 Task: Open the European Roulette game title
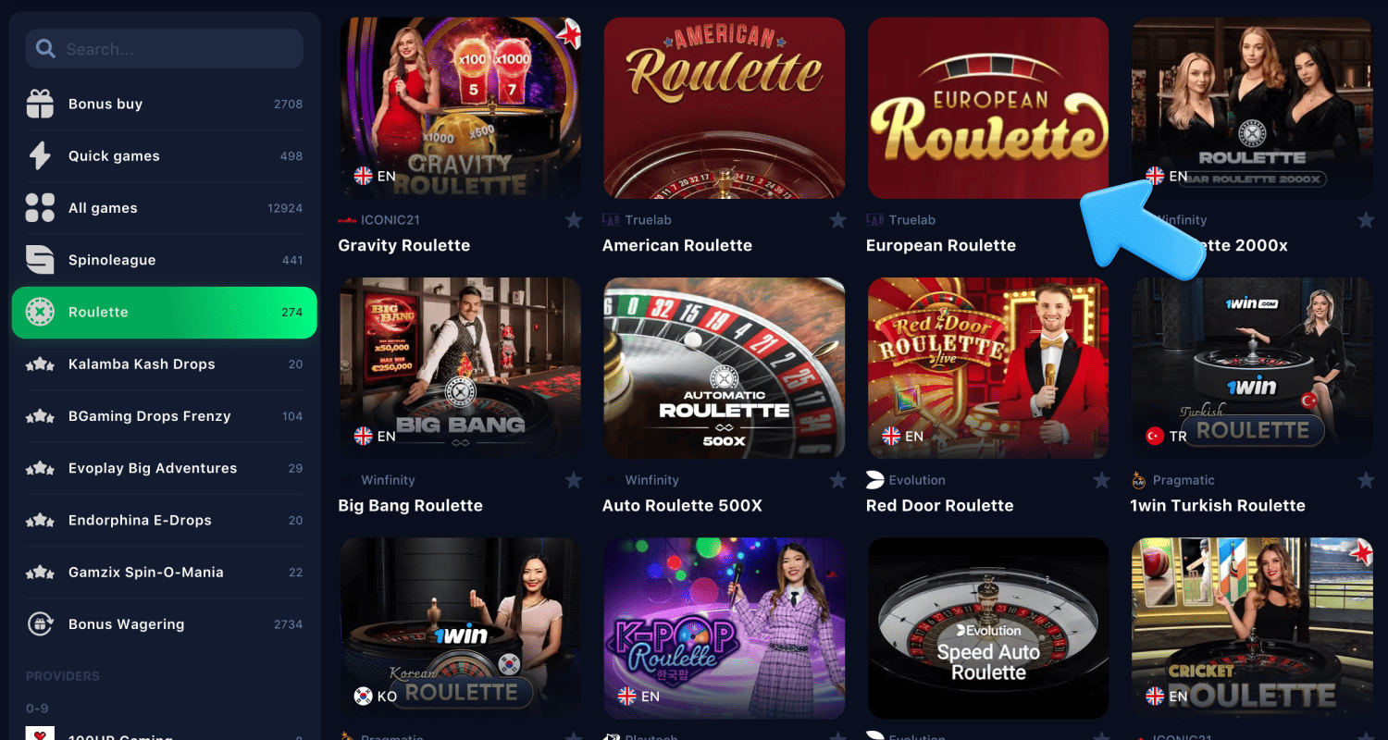[x=941, y=245]
